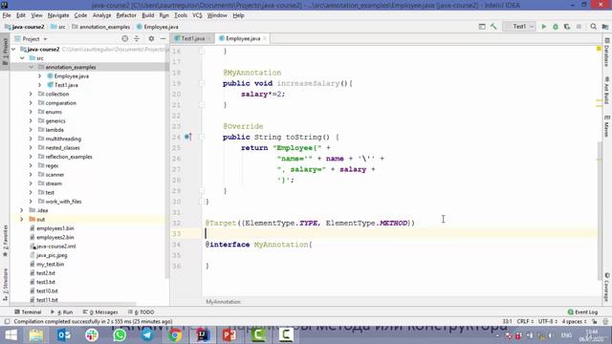Click the override gutter icon at line 24
This screenshot has height=344, width=612.
click(187, 137)
